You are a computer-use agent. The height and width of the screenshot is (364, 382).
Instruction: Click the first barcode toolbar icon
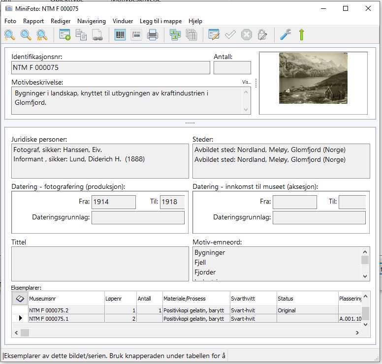point(120,34)
